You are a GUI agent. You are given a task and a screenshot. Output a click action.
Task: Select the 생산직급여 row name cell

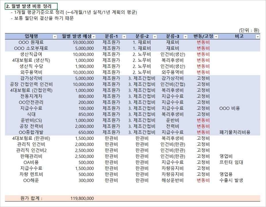pyautogui.click(x=31, y=54)
